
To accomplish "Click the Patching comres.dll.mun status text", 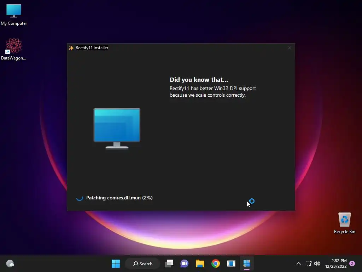I will 119,198.
